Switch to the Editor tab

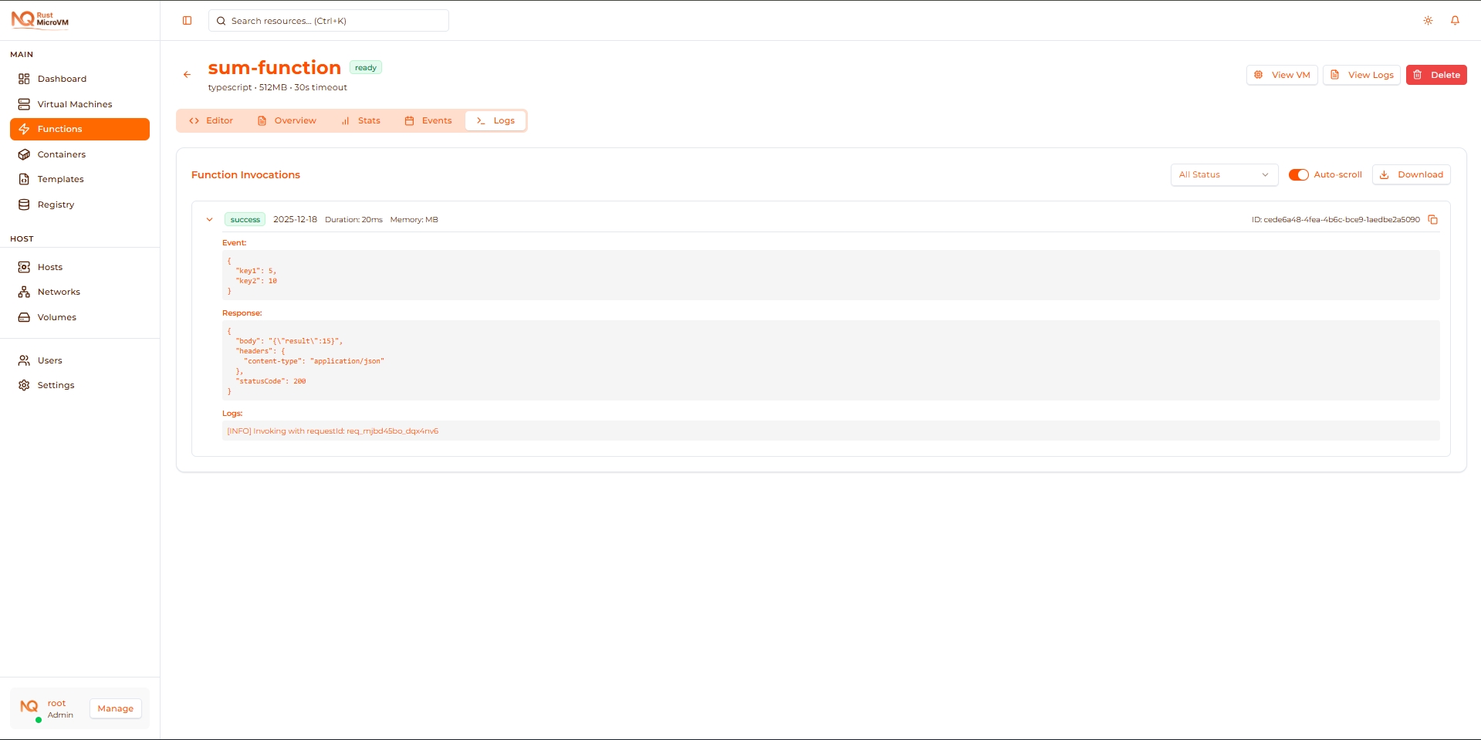pos(211,120)
